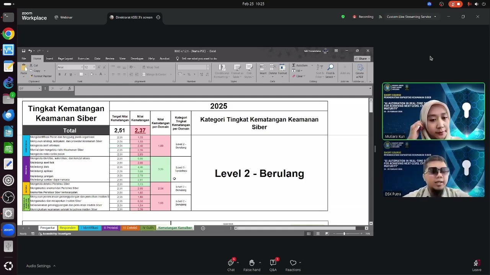
Task: Click the vertical scrollbar in the Excel sheet
Action: 371,161
